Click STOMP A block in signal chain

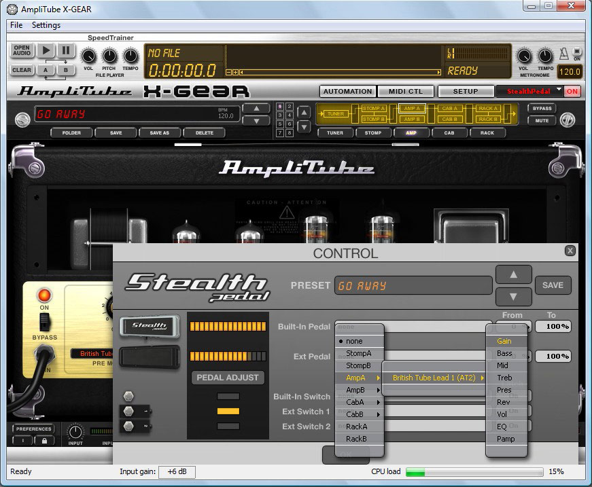click(373, 108)
